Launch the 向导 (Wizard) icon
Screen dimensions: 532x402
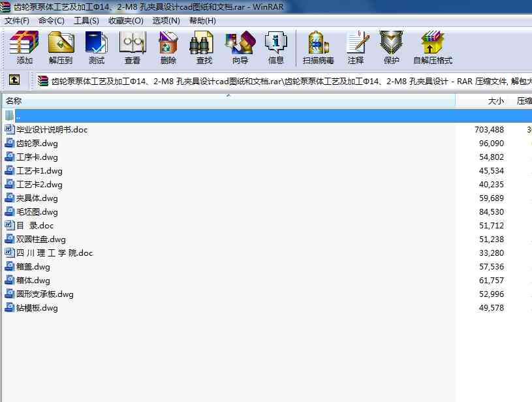coord(240,47)
